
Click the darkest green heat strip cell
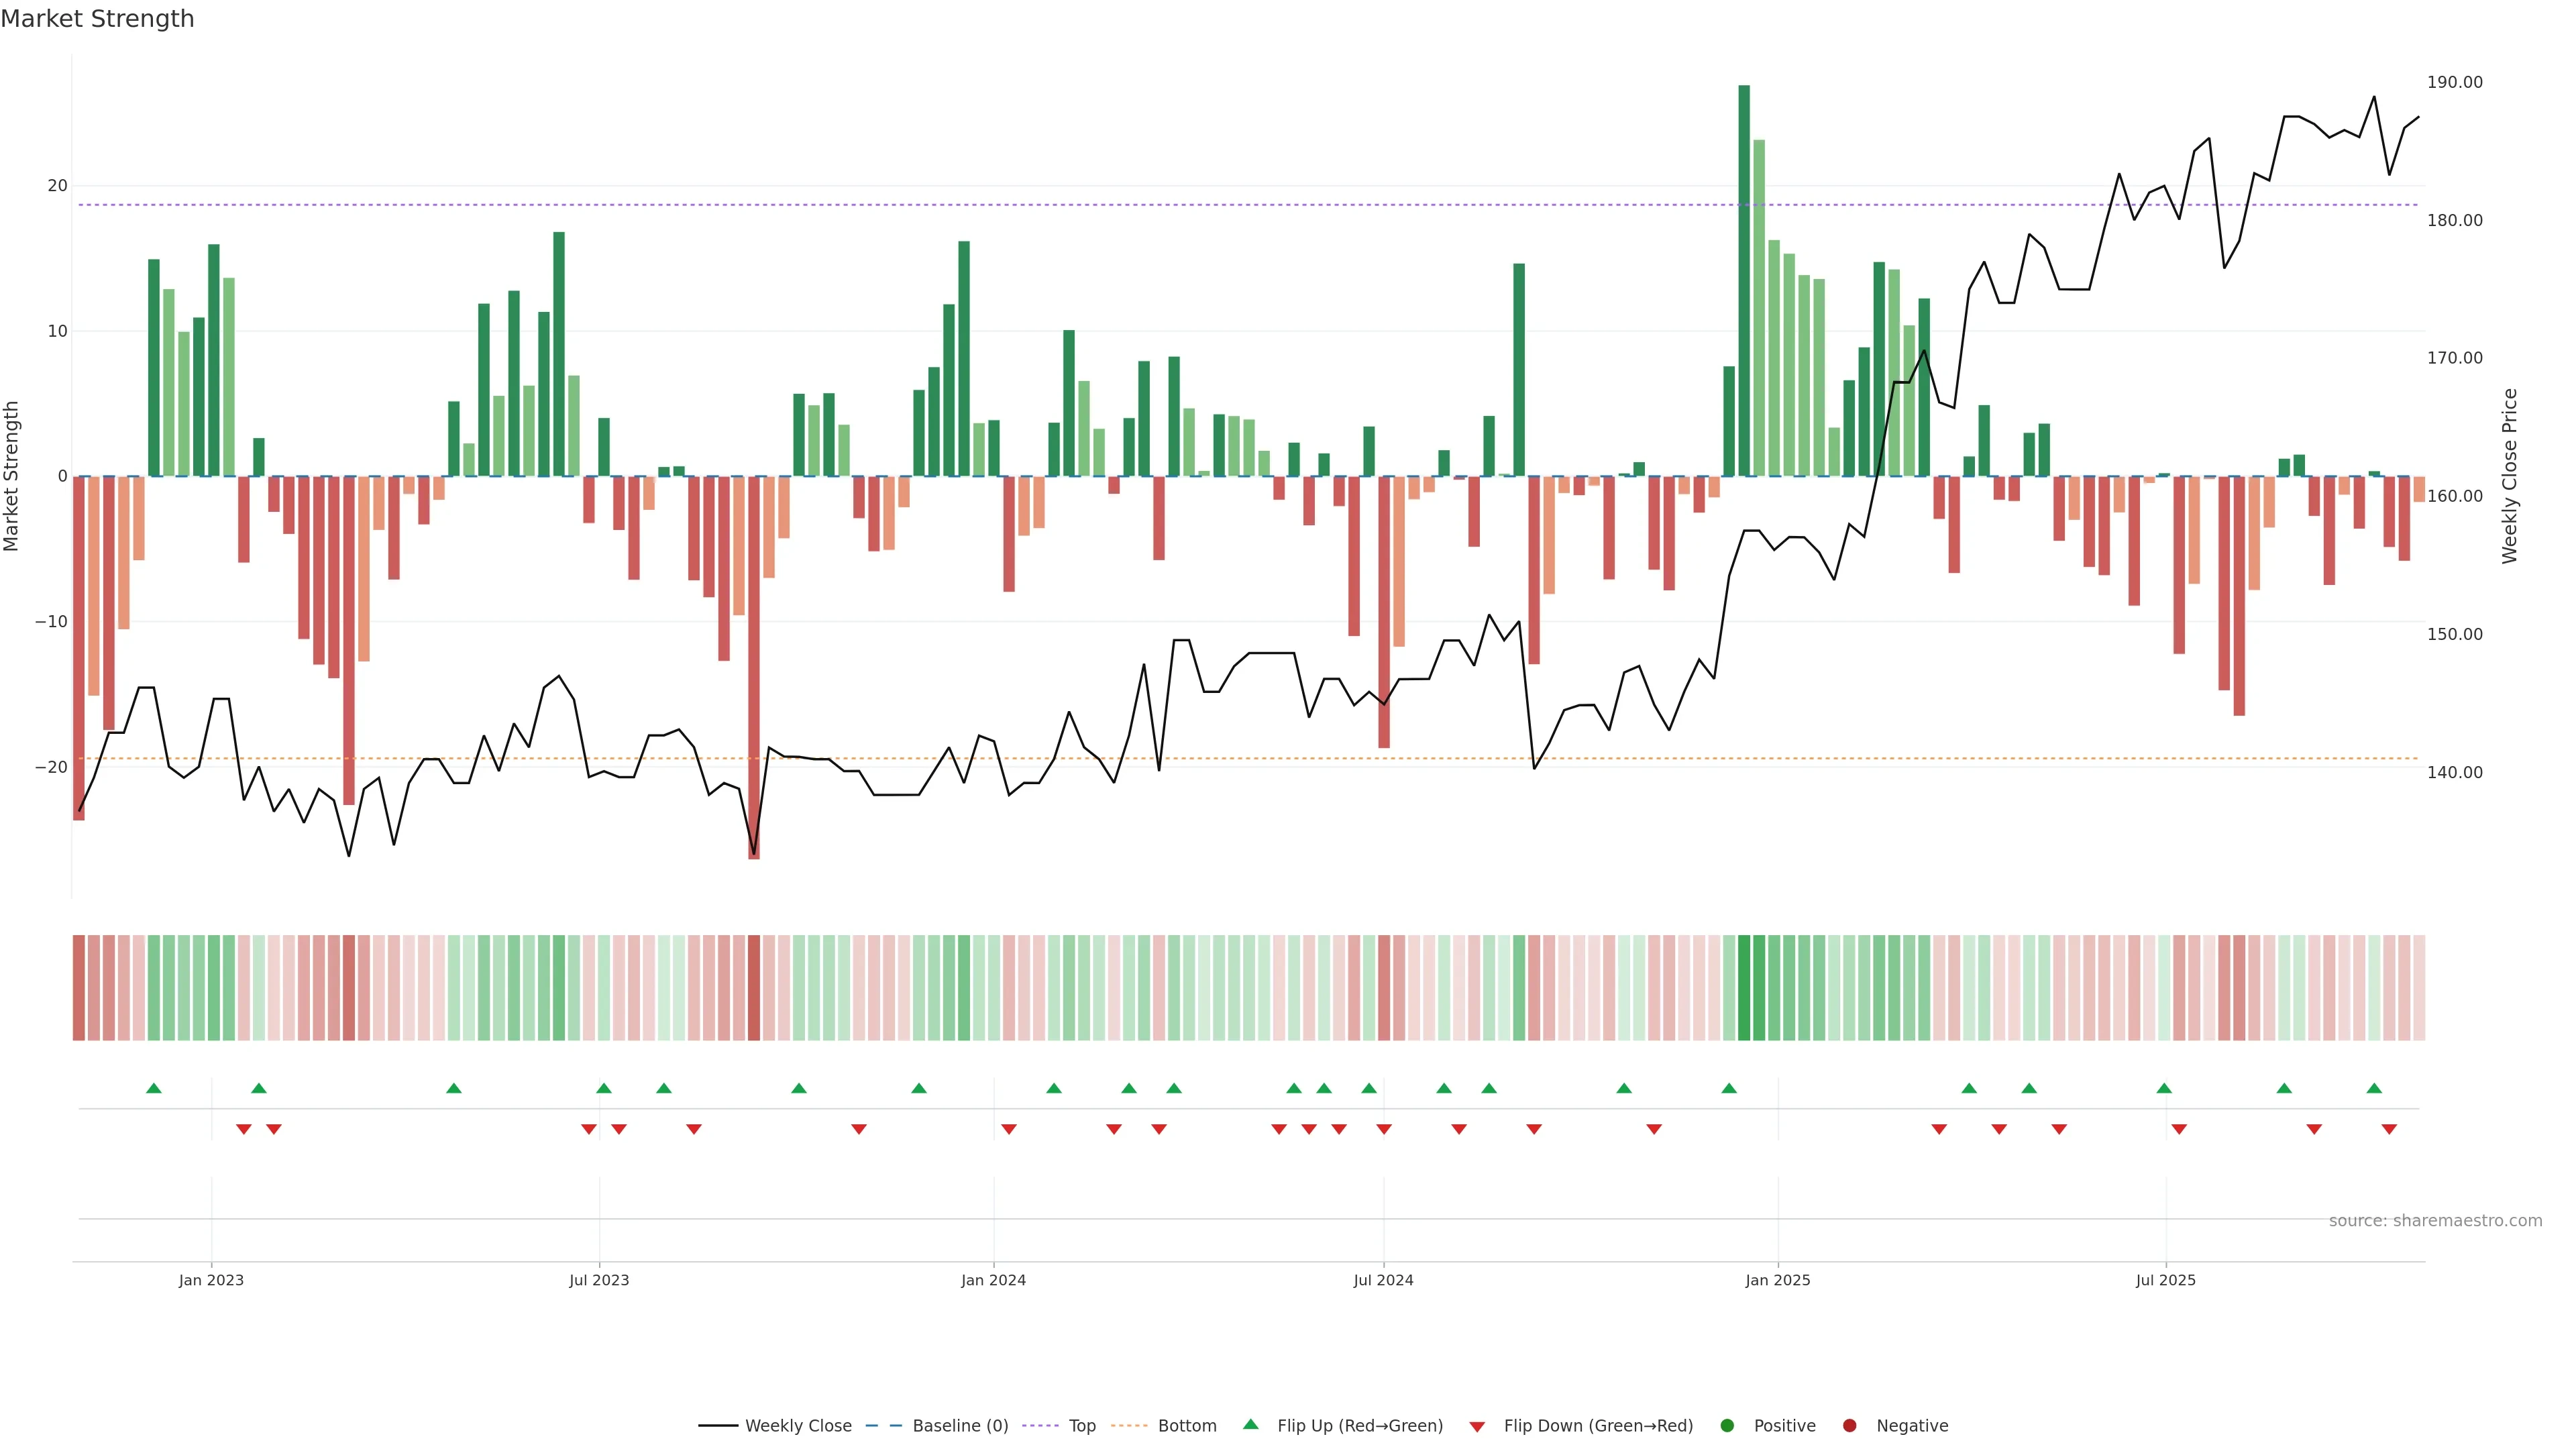tap(1744, 988)
